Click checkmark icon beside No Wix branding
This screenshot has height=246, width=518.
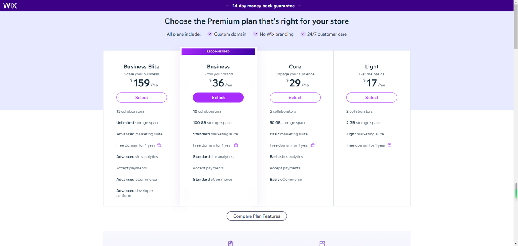click(x=255, y=34)
